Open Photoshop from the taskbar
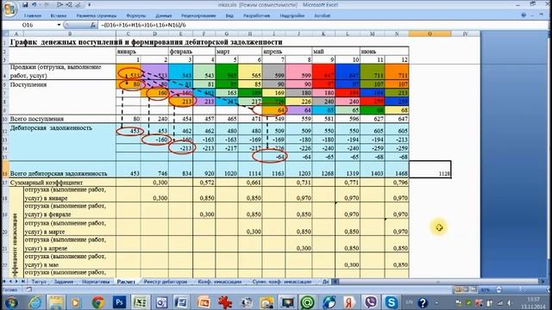This screenshot has height=310, width=552. 119,302
